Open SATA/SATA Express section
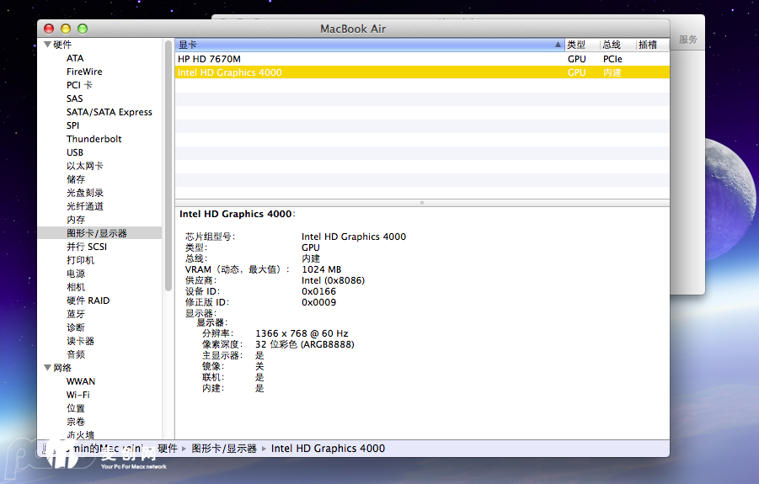This screenshot has height=484, width=759. click(110, 112)
